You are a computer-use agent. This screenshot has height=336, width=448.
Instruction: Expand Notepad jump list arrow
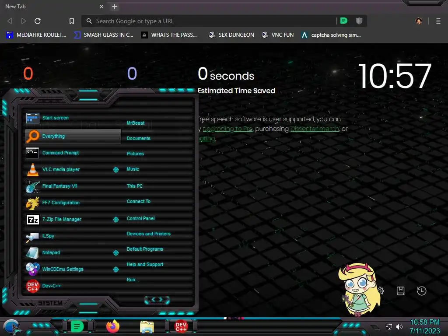pyautogui.click(x=116, y=253)
